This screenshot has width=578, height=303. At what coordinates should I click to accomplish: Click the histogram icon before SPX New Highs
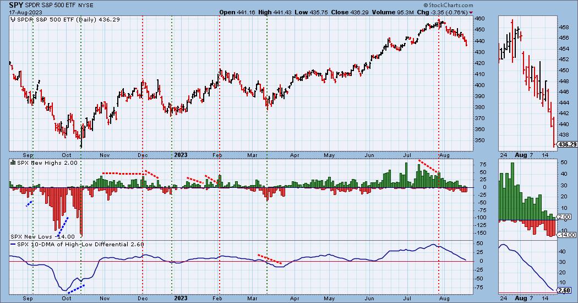(x=13, y=163)
